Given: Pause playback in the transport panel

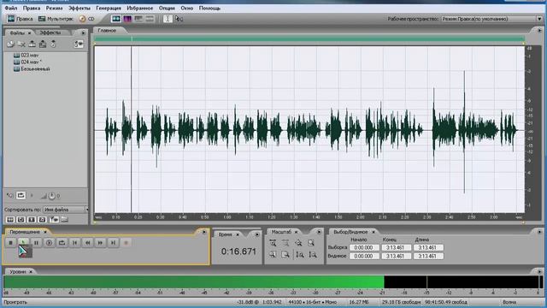Looking at the screenshot, I should click(x=36, y=242).
